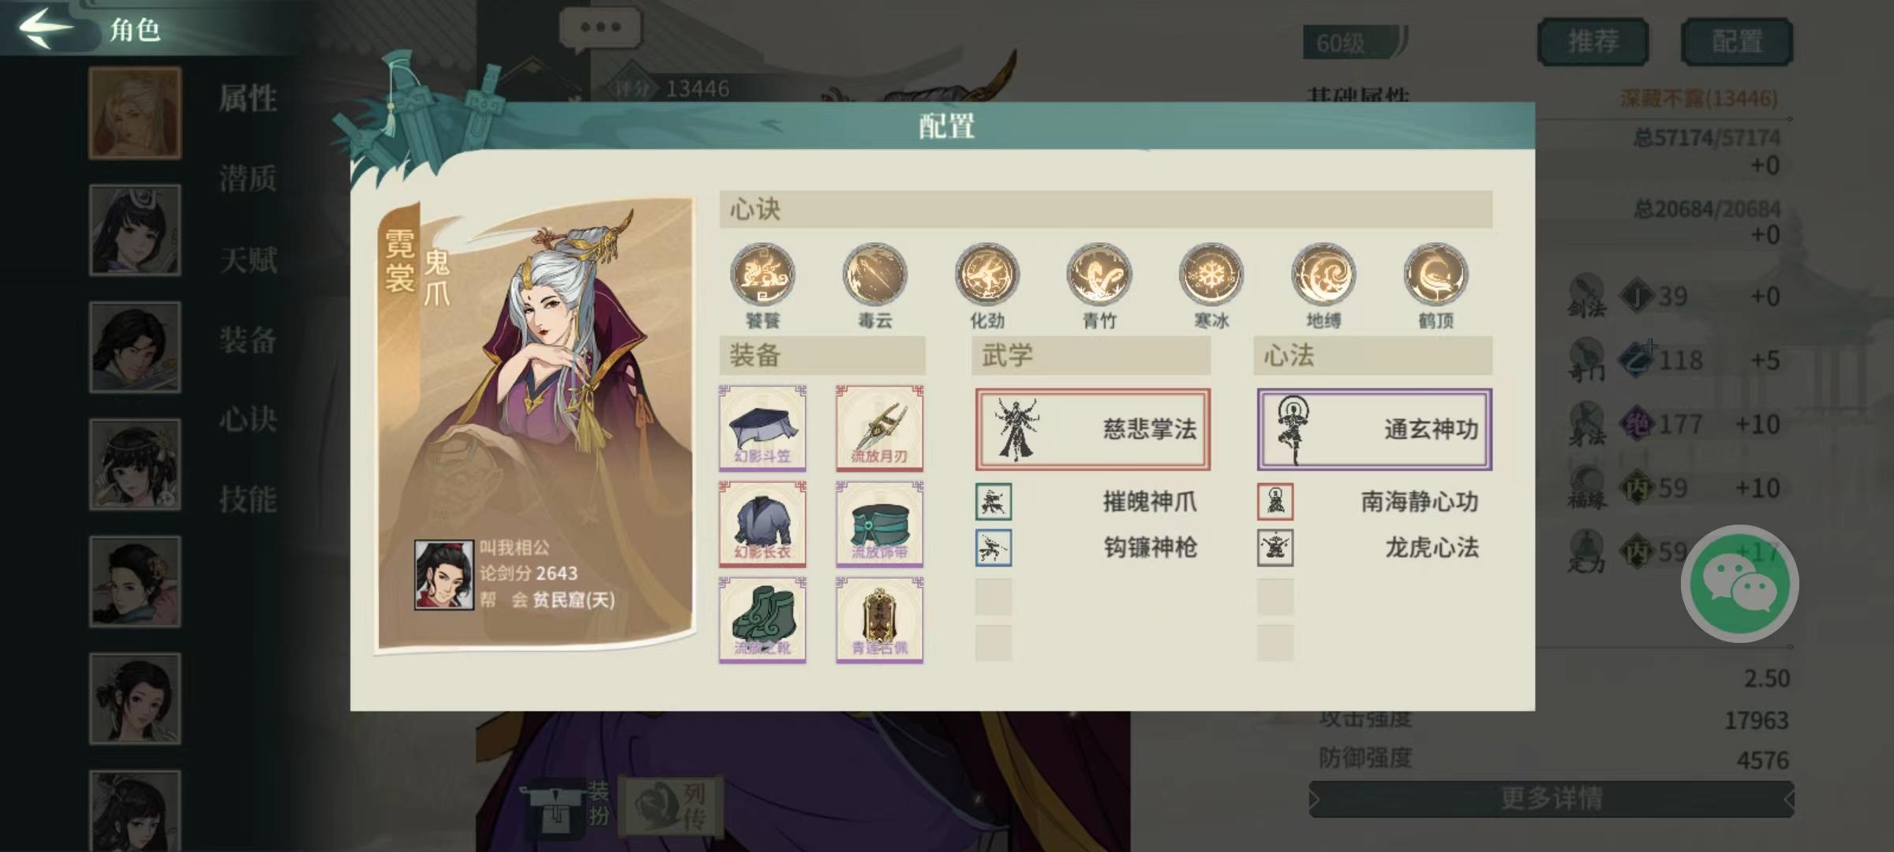Open the 幻影斗笠 hat equipment slot
The width and height of the screenshot is (1894, 852).
(762, 428)
